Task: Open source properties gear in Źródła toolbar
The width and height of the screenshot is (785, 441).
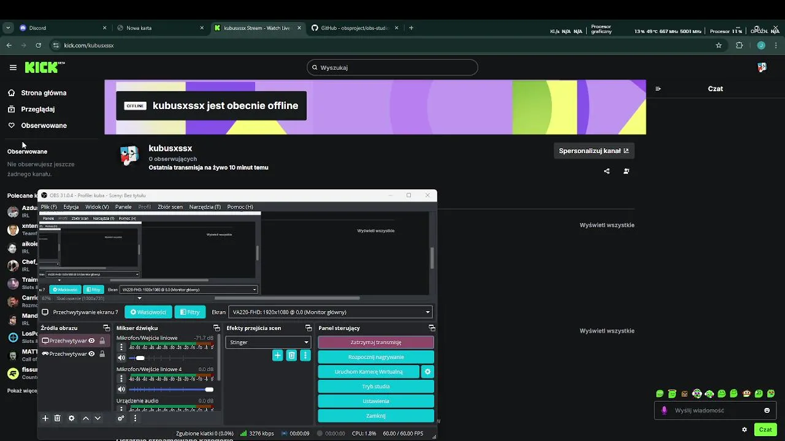Action: click(72, 418)
